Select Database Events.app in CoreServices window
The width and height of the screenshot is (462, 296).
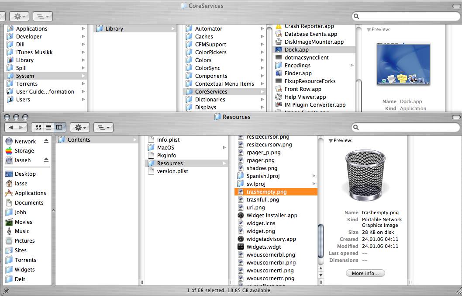pyautogui.click(x=310, y=34)
